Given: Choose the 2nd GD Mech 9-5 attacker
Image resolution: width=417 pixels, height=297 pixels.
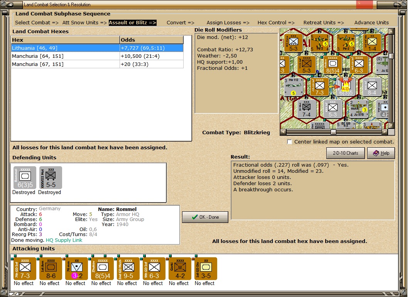Looking at the screenshot, I should [x=128, y=268].
